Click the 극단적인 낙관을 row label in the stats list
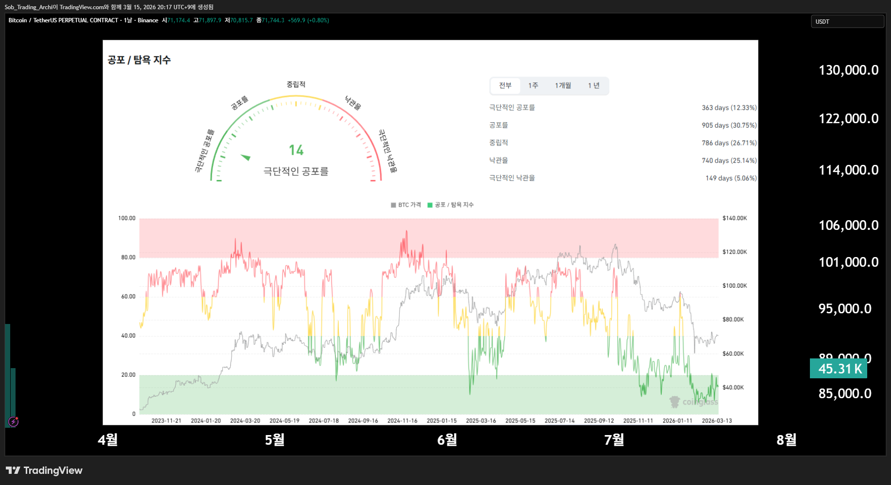Image resolution: width=891 pixels, height=485 pixels. 512,178
